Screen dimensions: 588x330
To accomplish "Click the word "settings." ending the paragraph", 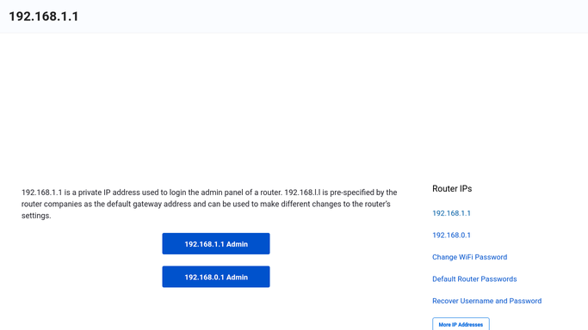I will pos(36,216).
